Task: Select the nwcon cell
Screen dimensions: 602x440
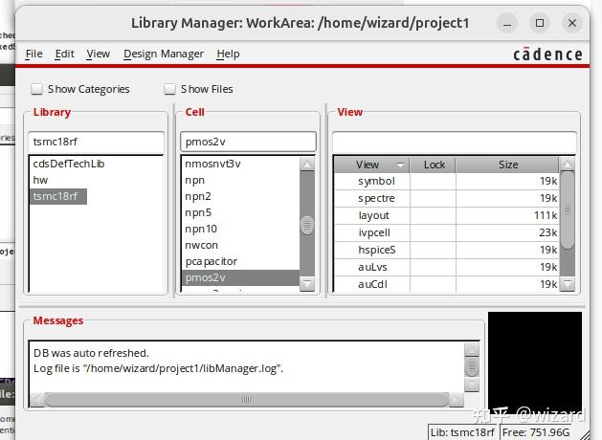Action: (240, 245)
